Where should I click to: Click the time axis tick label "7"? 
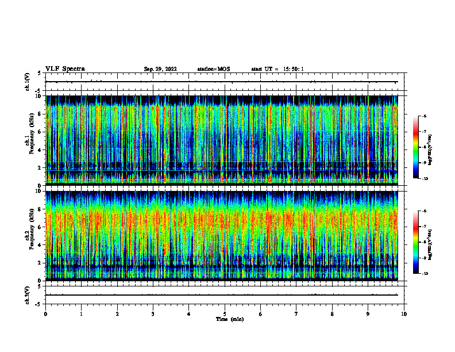[x=296, y=314]
